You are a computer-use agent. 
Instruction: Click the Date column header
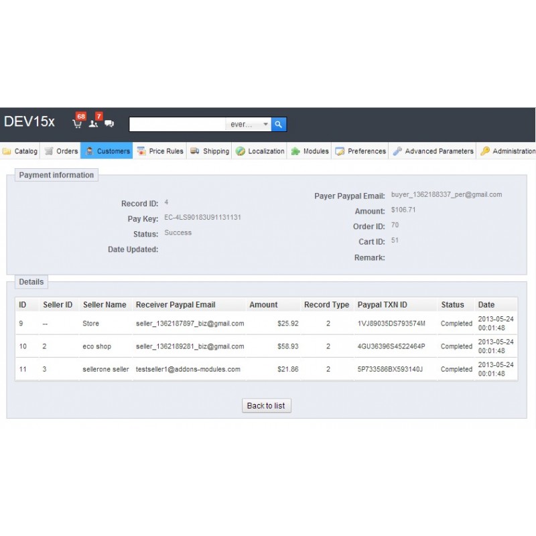pyautogui.click(x=486, y=305)
